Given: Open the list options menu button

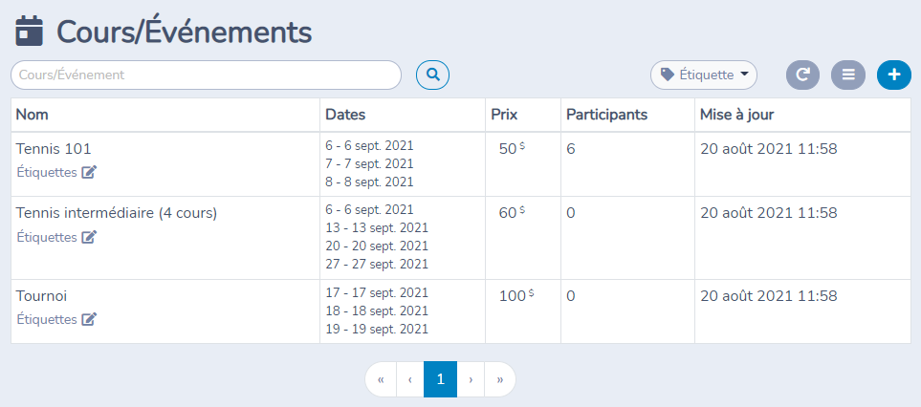Looking at the screenshot, I should [x=848, y=75].
